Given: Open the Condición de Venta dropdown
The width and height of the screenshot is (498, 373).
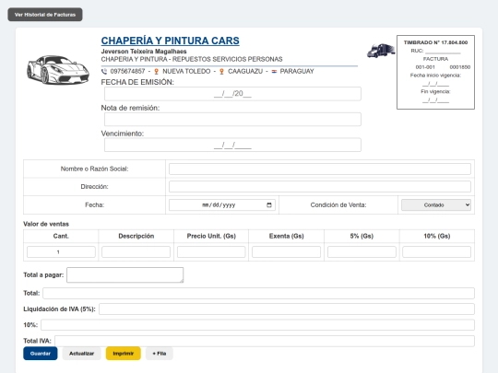Looking at the screenshot, I should click(436, 204).
